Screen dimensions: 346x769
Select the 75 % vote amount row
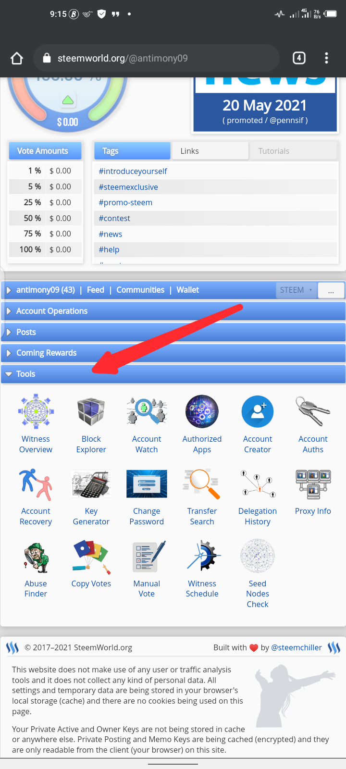click(x=46, y=234)
